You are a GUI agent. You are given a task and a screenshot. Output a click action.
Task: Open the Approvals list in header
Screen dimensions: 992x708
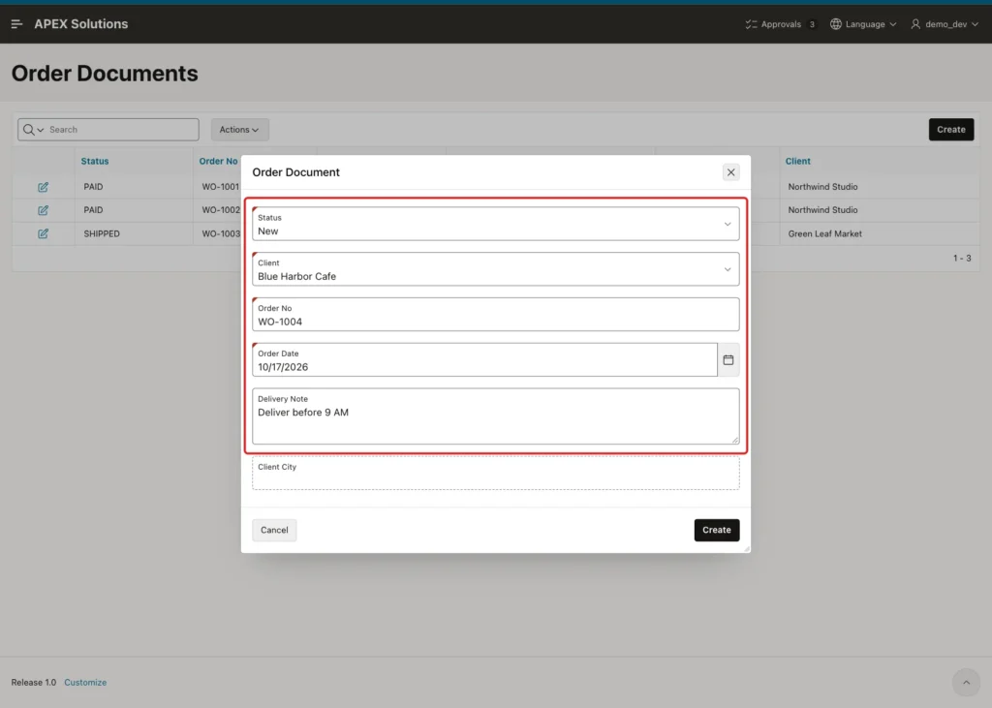pyautogui.click(x=780, y=24)
